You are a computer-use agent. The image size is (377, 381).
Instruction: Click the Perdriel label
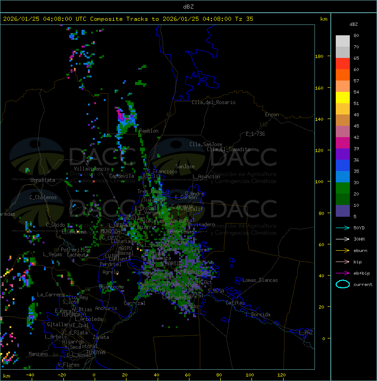[111, 264]
